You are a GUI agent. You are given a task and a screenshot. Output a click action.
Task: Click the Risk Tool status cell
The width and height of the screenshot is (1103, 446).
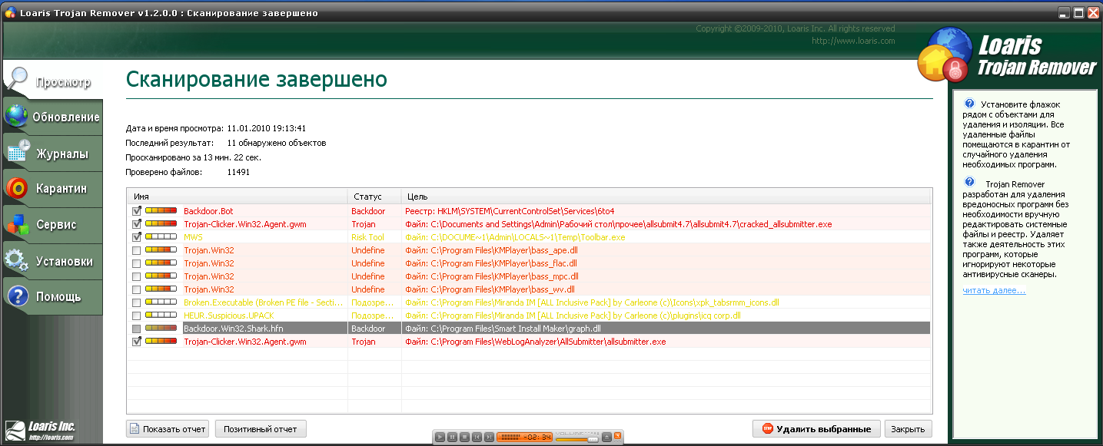pos(368,237)
